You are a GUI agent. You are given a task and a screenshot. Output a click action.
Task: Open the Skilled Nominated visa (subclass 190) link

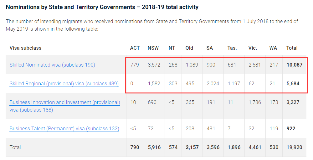(x=52, y=65)
